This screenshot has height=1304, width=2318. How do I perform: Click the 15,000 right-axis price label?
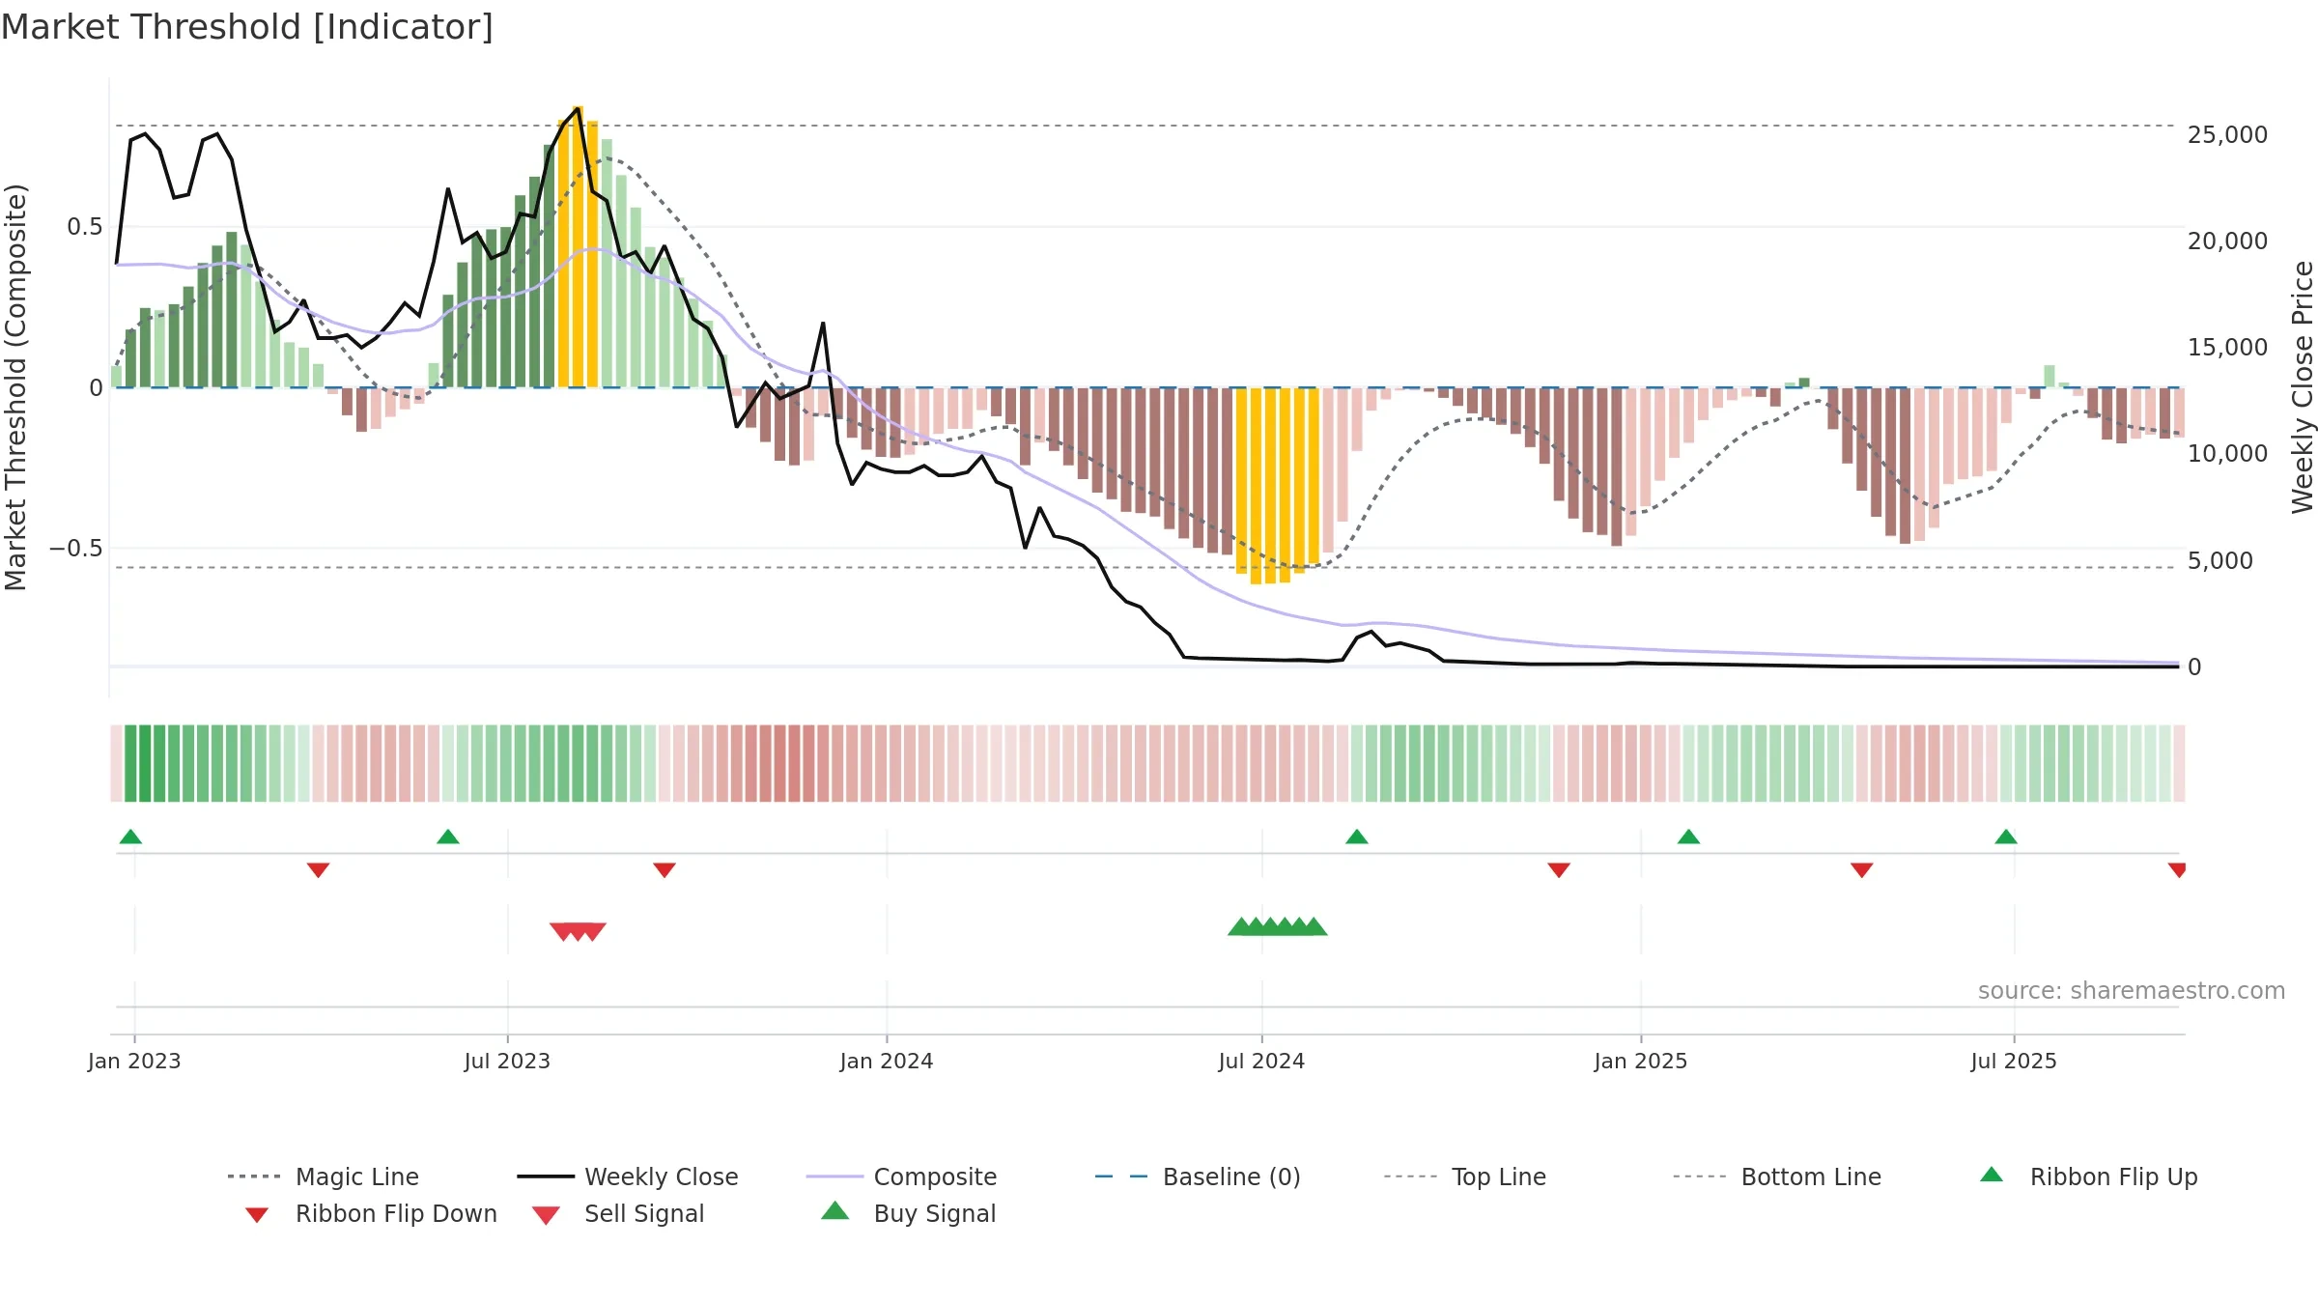click(x=2227, y=348)
